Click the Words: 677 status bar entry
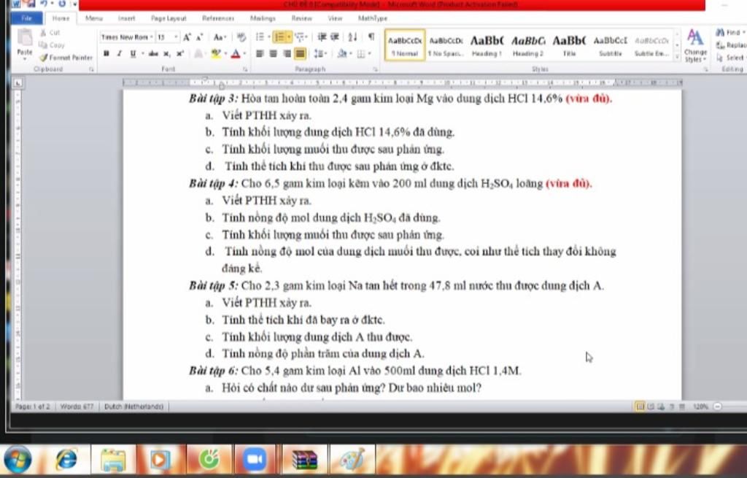This screenshot has height=478, width=747. click(x=77, y=406)
